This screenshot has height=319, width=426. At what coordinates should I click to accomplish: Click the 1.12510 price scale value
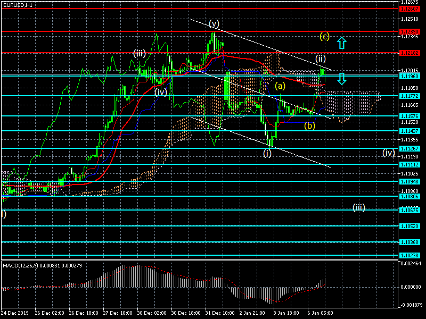409,19
